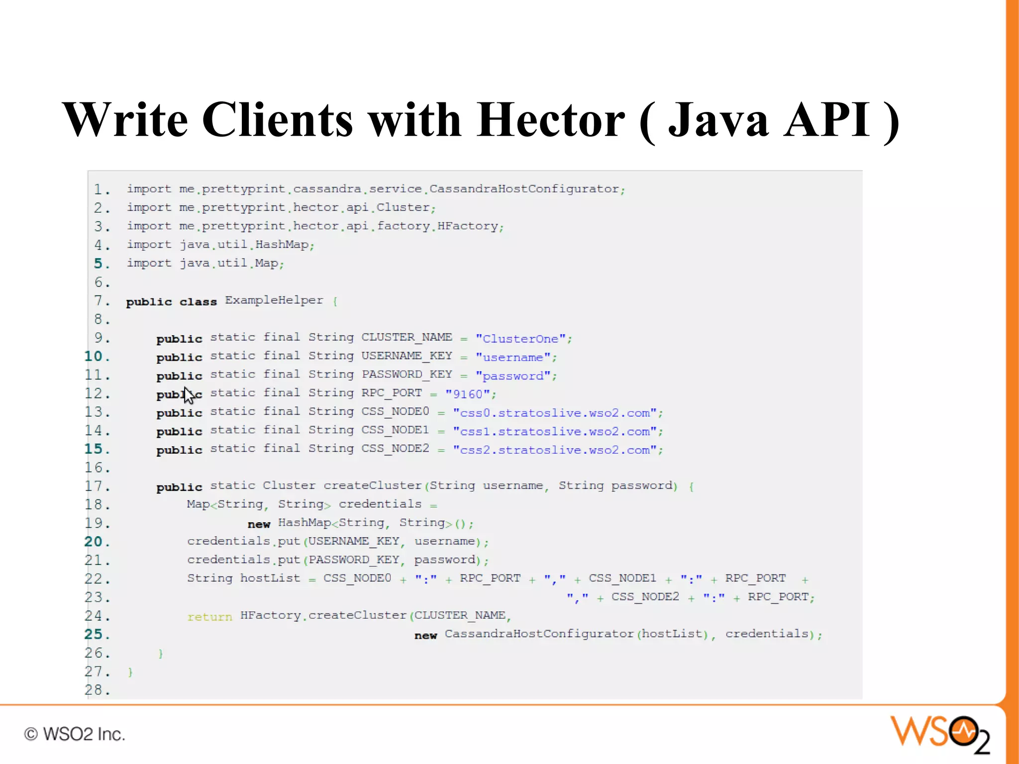Image resolution: width=1019 pixels, height=764 pixels.
Task: Click the WSO2 logo
Action: point(940,734)
